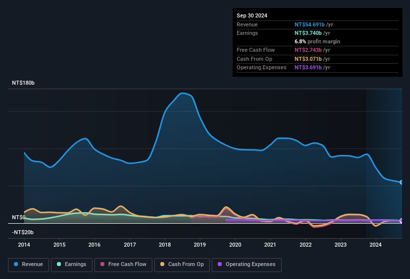Select the 2018 x-axis label

[165, 245]
